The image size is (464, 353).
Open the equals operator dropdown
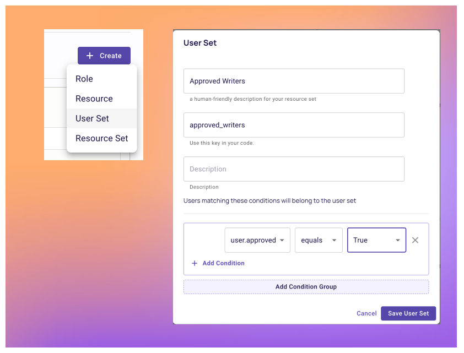[319, 240]
